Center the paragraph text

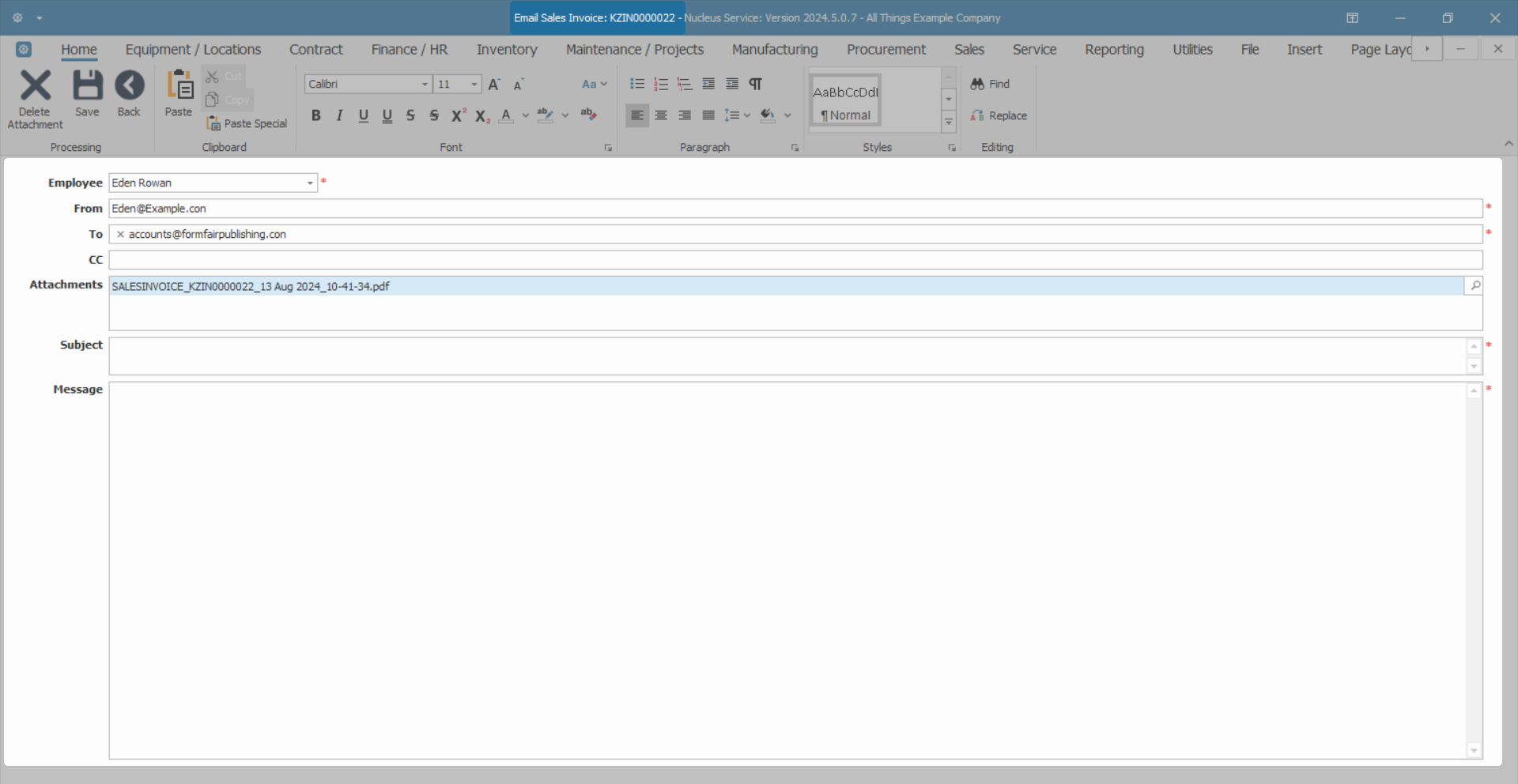661,115
